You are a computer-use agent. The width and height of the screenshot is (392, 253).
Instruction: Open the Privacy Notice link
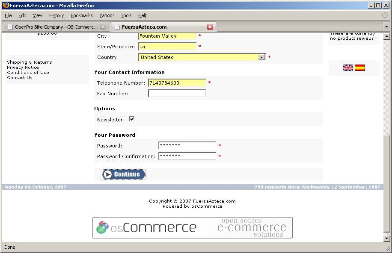pos(23,68)
